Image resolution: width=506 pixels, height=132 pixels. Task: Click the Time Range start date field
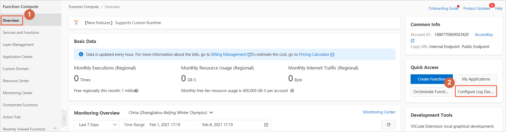coord(165,125)
